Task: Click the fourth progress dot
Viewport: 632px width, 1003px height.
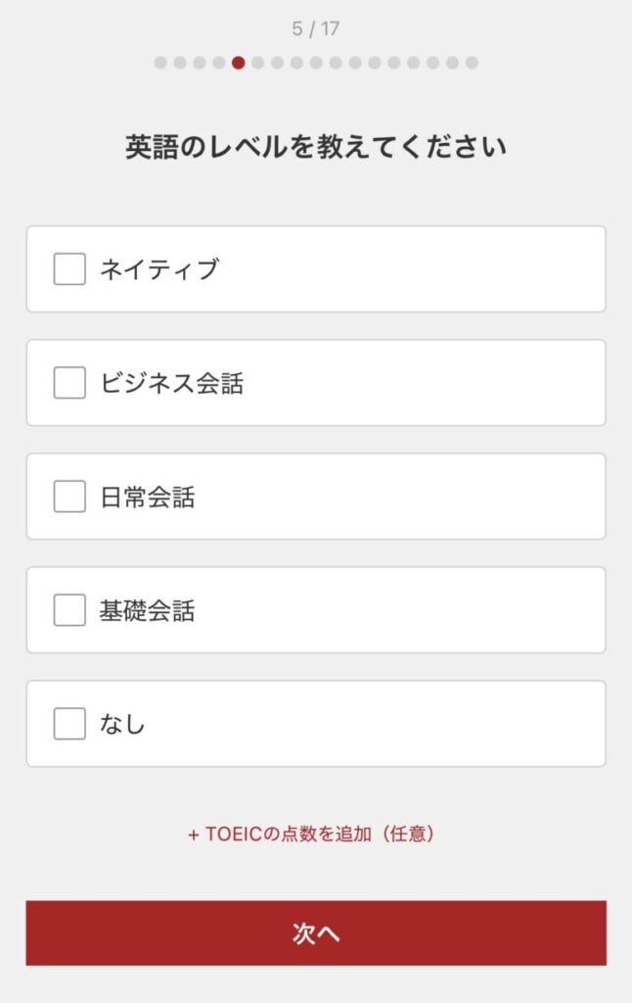Action: [219, 63]
